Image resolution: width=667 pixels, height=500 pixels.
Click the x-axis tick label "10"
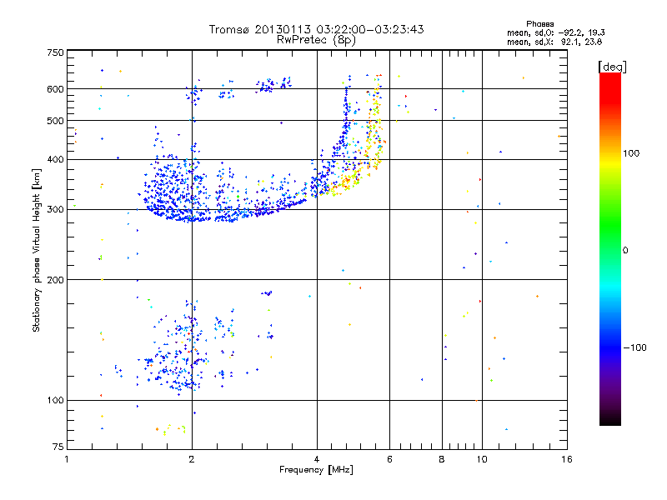pos(482,459)
